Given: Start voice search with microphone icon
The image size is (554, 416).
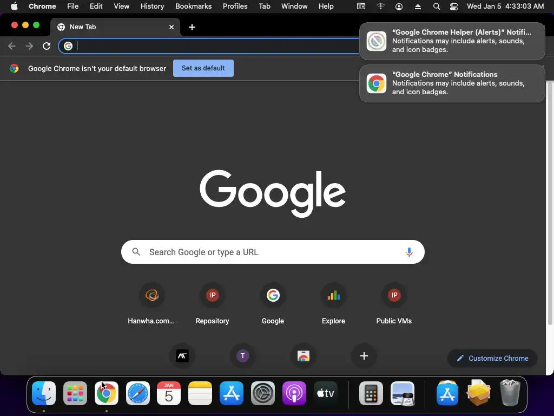Looking at the screenshot, I should (x=409, y=252).
